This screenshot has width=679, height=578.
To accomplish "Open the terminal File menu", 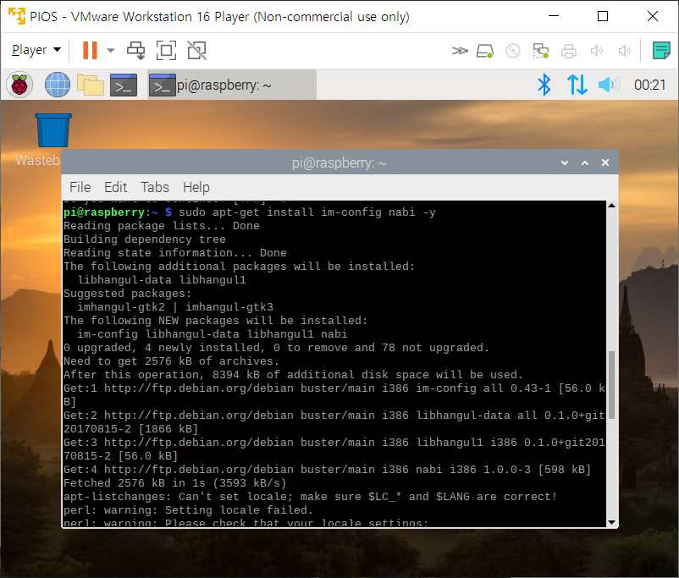I will click(80, 187).
